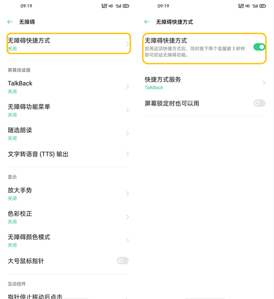
Task: Expand 色彩校正 chevron arrow
Action: (x=127, y=217)
